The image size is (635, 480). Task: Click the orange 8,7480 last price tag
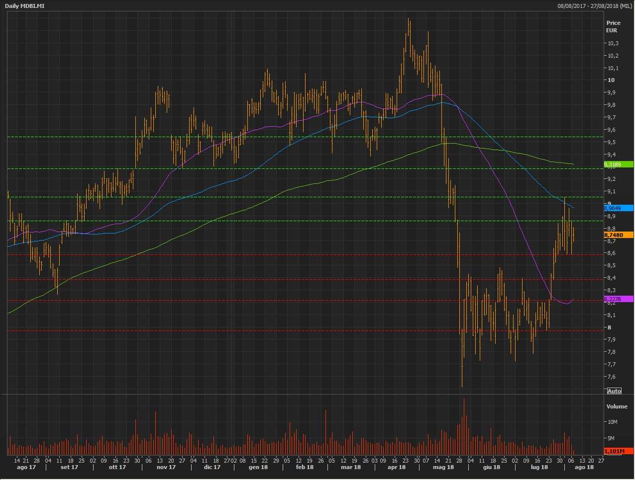(x=618, y=235)
